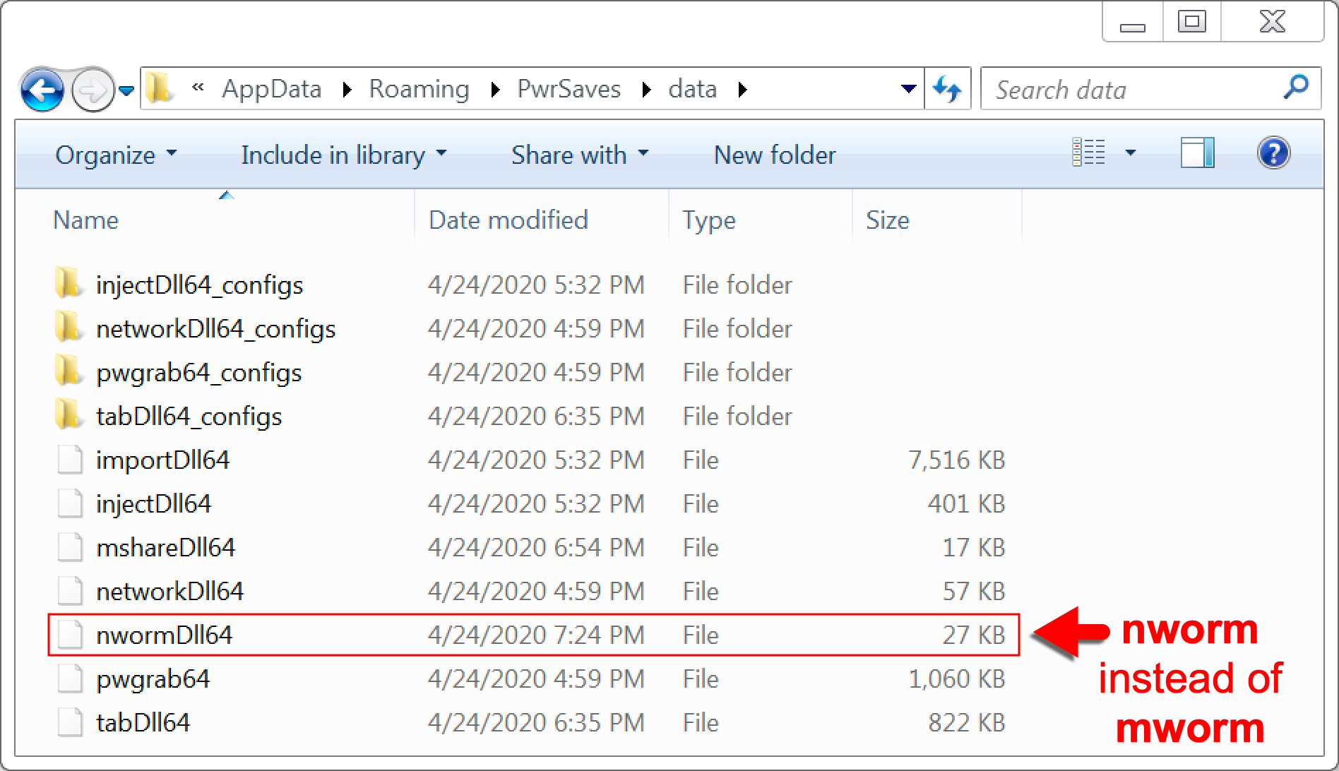
Task: Click the blue Back navigation arrow
Action: (42, 90)
